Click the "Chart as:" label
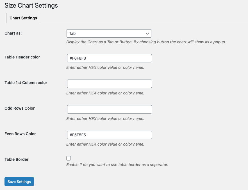Screen dimensions: 248x190 tap(13, 33)
